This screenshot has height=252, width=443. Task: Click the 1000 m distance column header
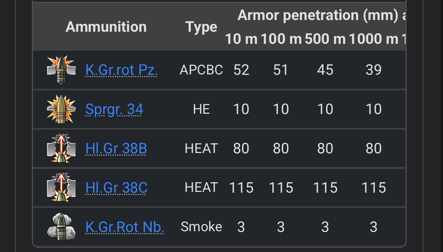pyautogui.click(x=373, y=39)
